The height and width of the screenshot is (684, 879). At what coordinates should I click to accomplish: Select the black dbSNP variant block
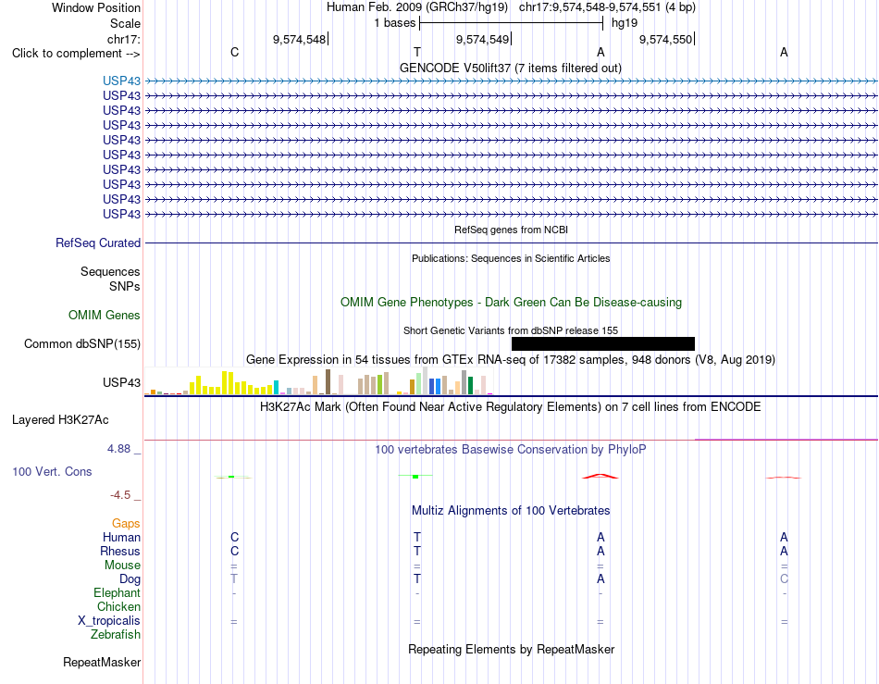pyautogui.click(x=603, y=343)
